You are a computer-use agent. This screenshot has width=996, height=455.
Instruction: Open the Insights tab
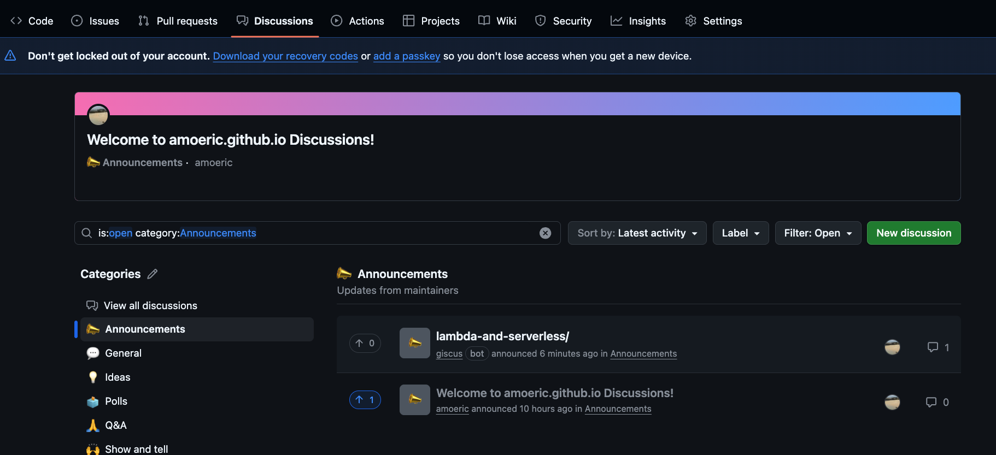pyautogui.click(x=638, y=21)
